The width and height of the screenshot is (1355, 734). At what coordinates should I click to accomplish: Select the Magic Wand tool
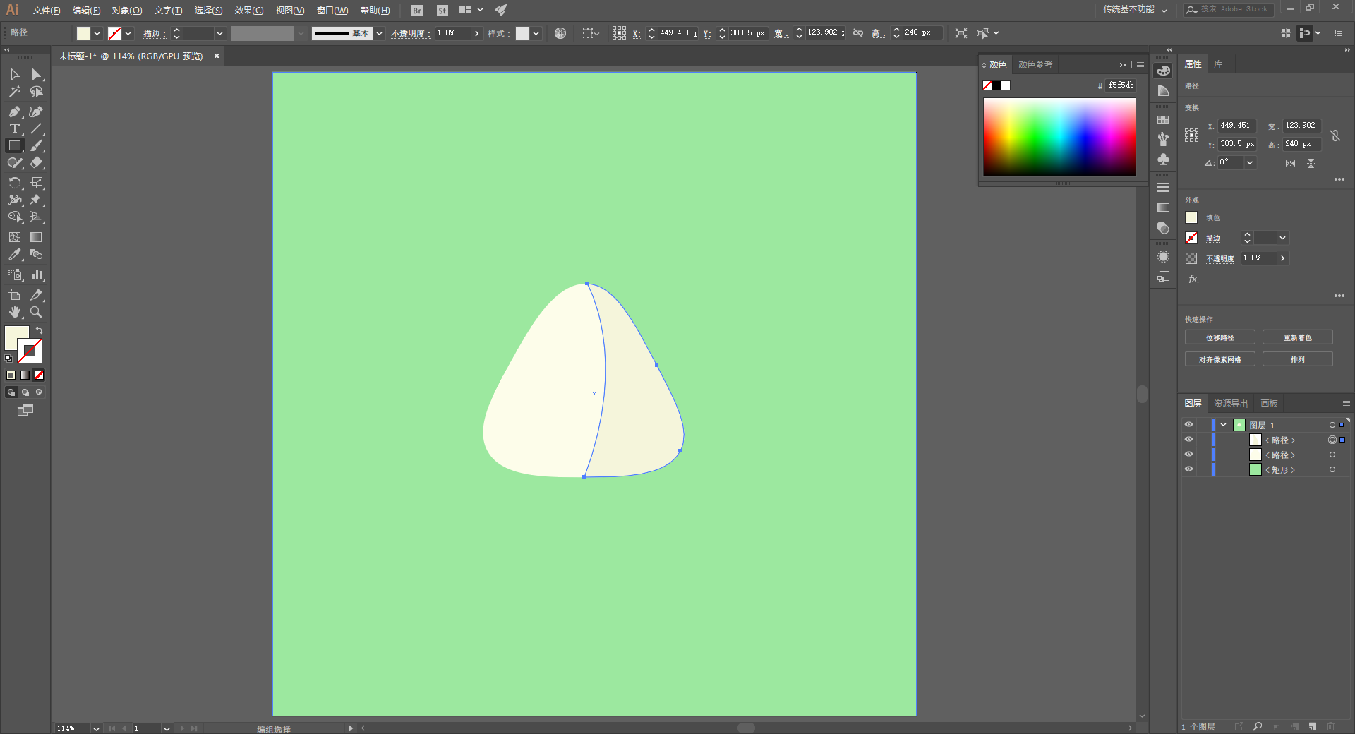(15, 92)
